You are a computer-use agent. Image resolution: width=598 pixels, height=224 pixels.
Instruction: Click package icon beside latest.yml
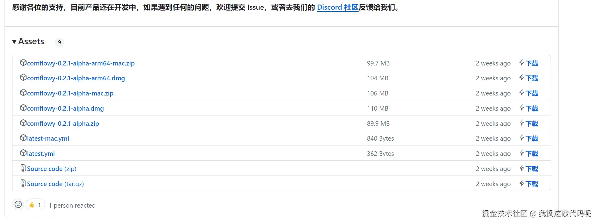23,153
